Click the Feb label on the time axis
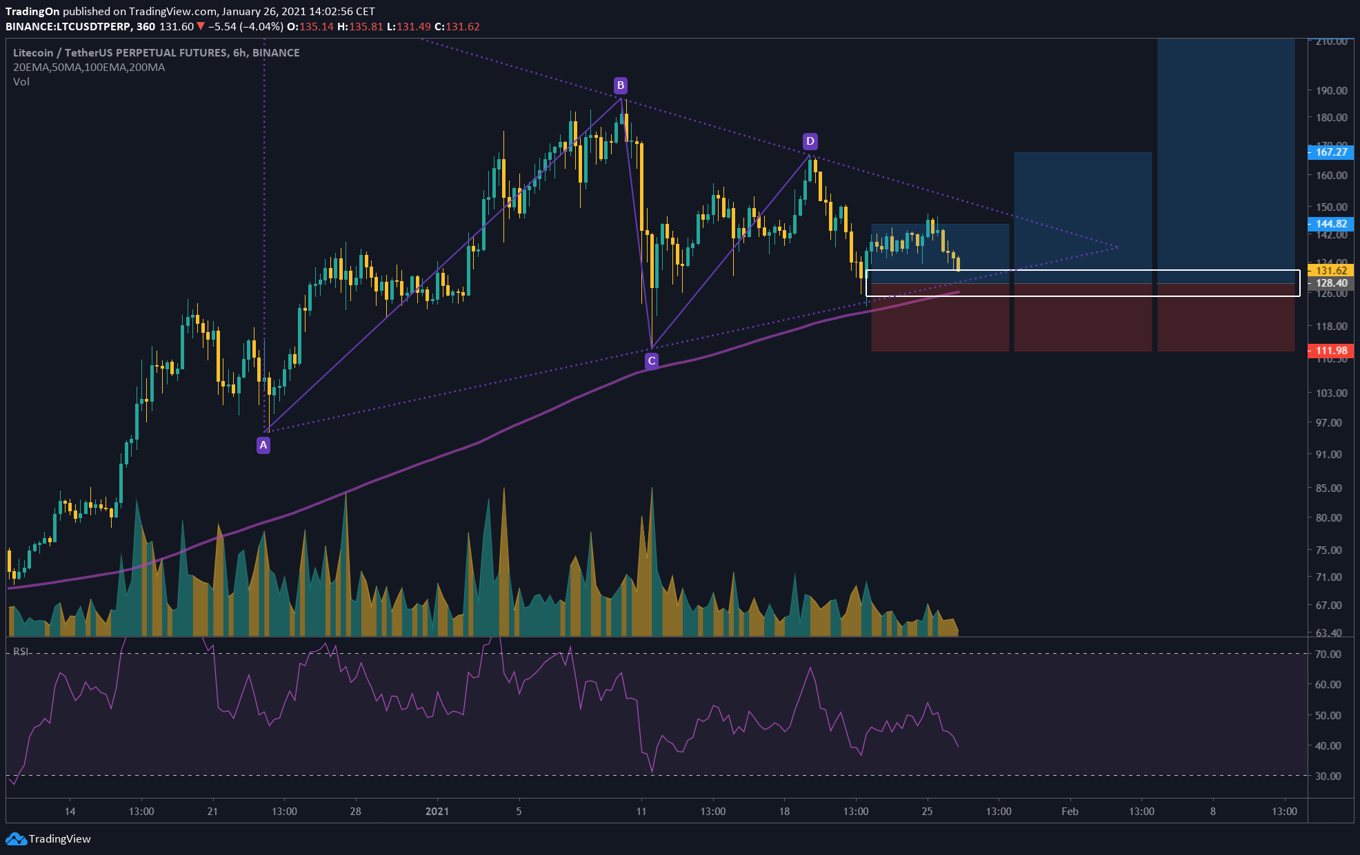 point(1070,811)
